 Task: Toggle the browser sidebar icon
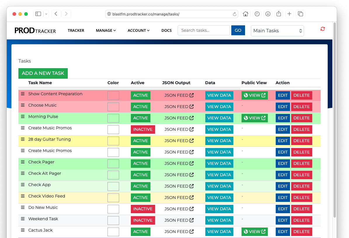click(x=38, y=14)
